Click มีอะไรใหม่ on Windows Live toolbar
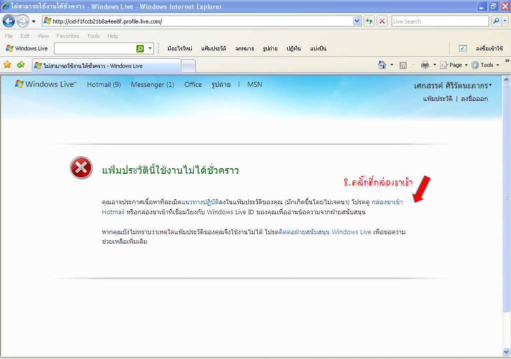Image resolution: width=511 pixels, height=359 pixels. tap(180, 48)
